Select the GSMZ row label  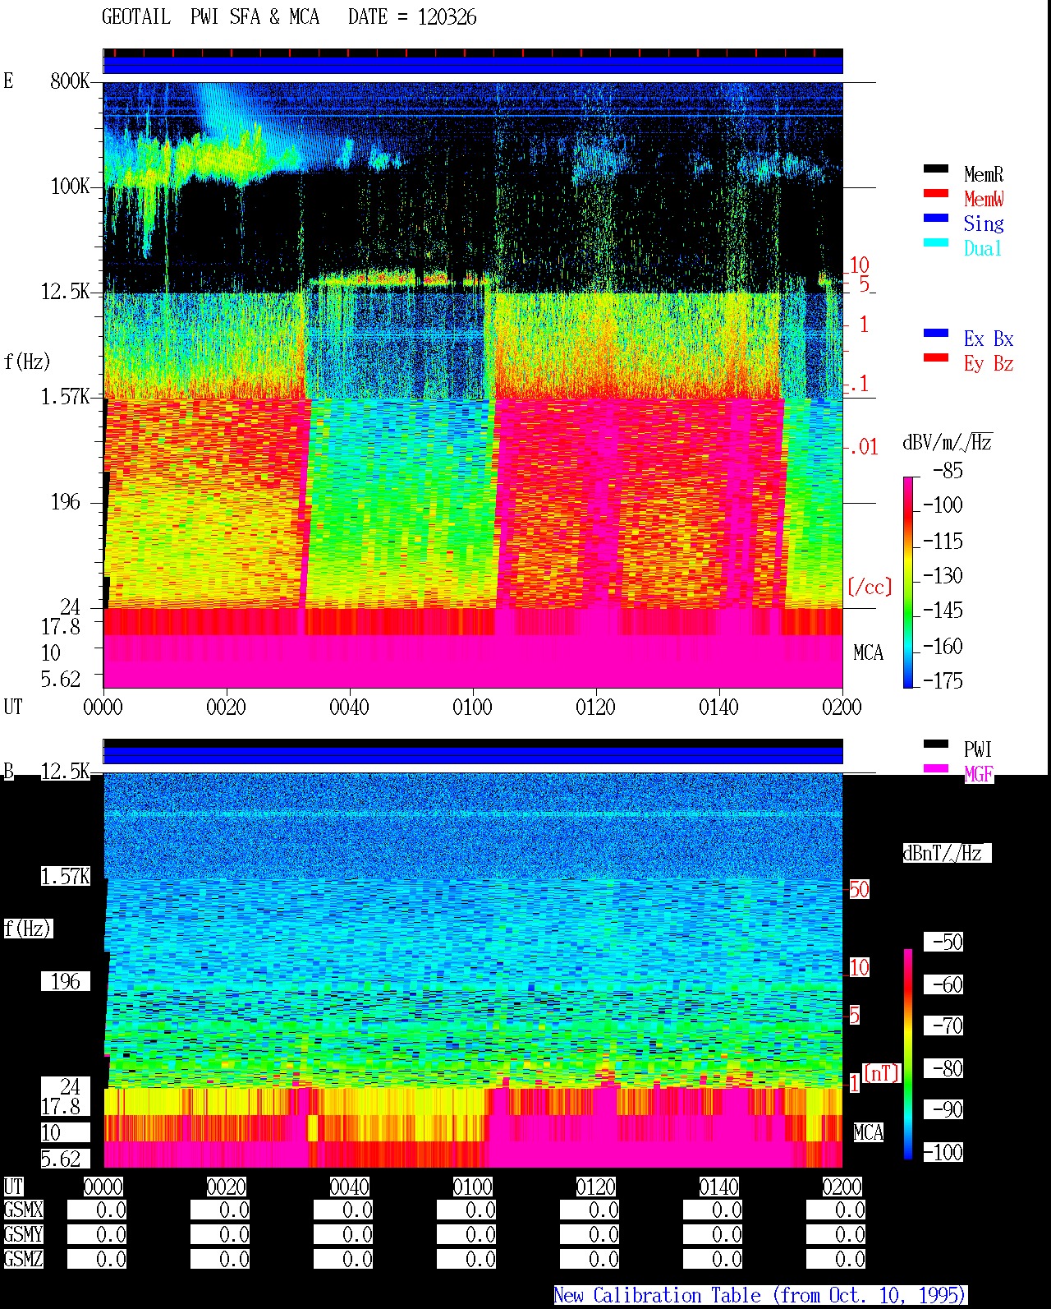click(23, 1259)
